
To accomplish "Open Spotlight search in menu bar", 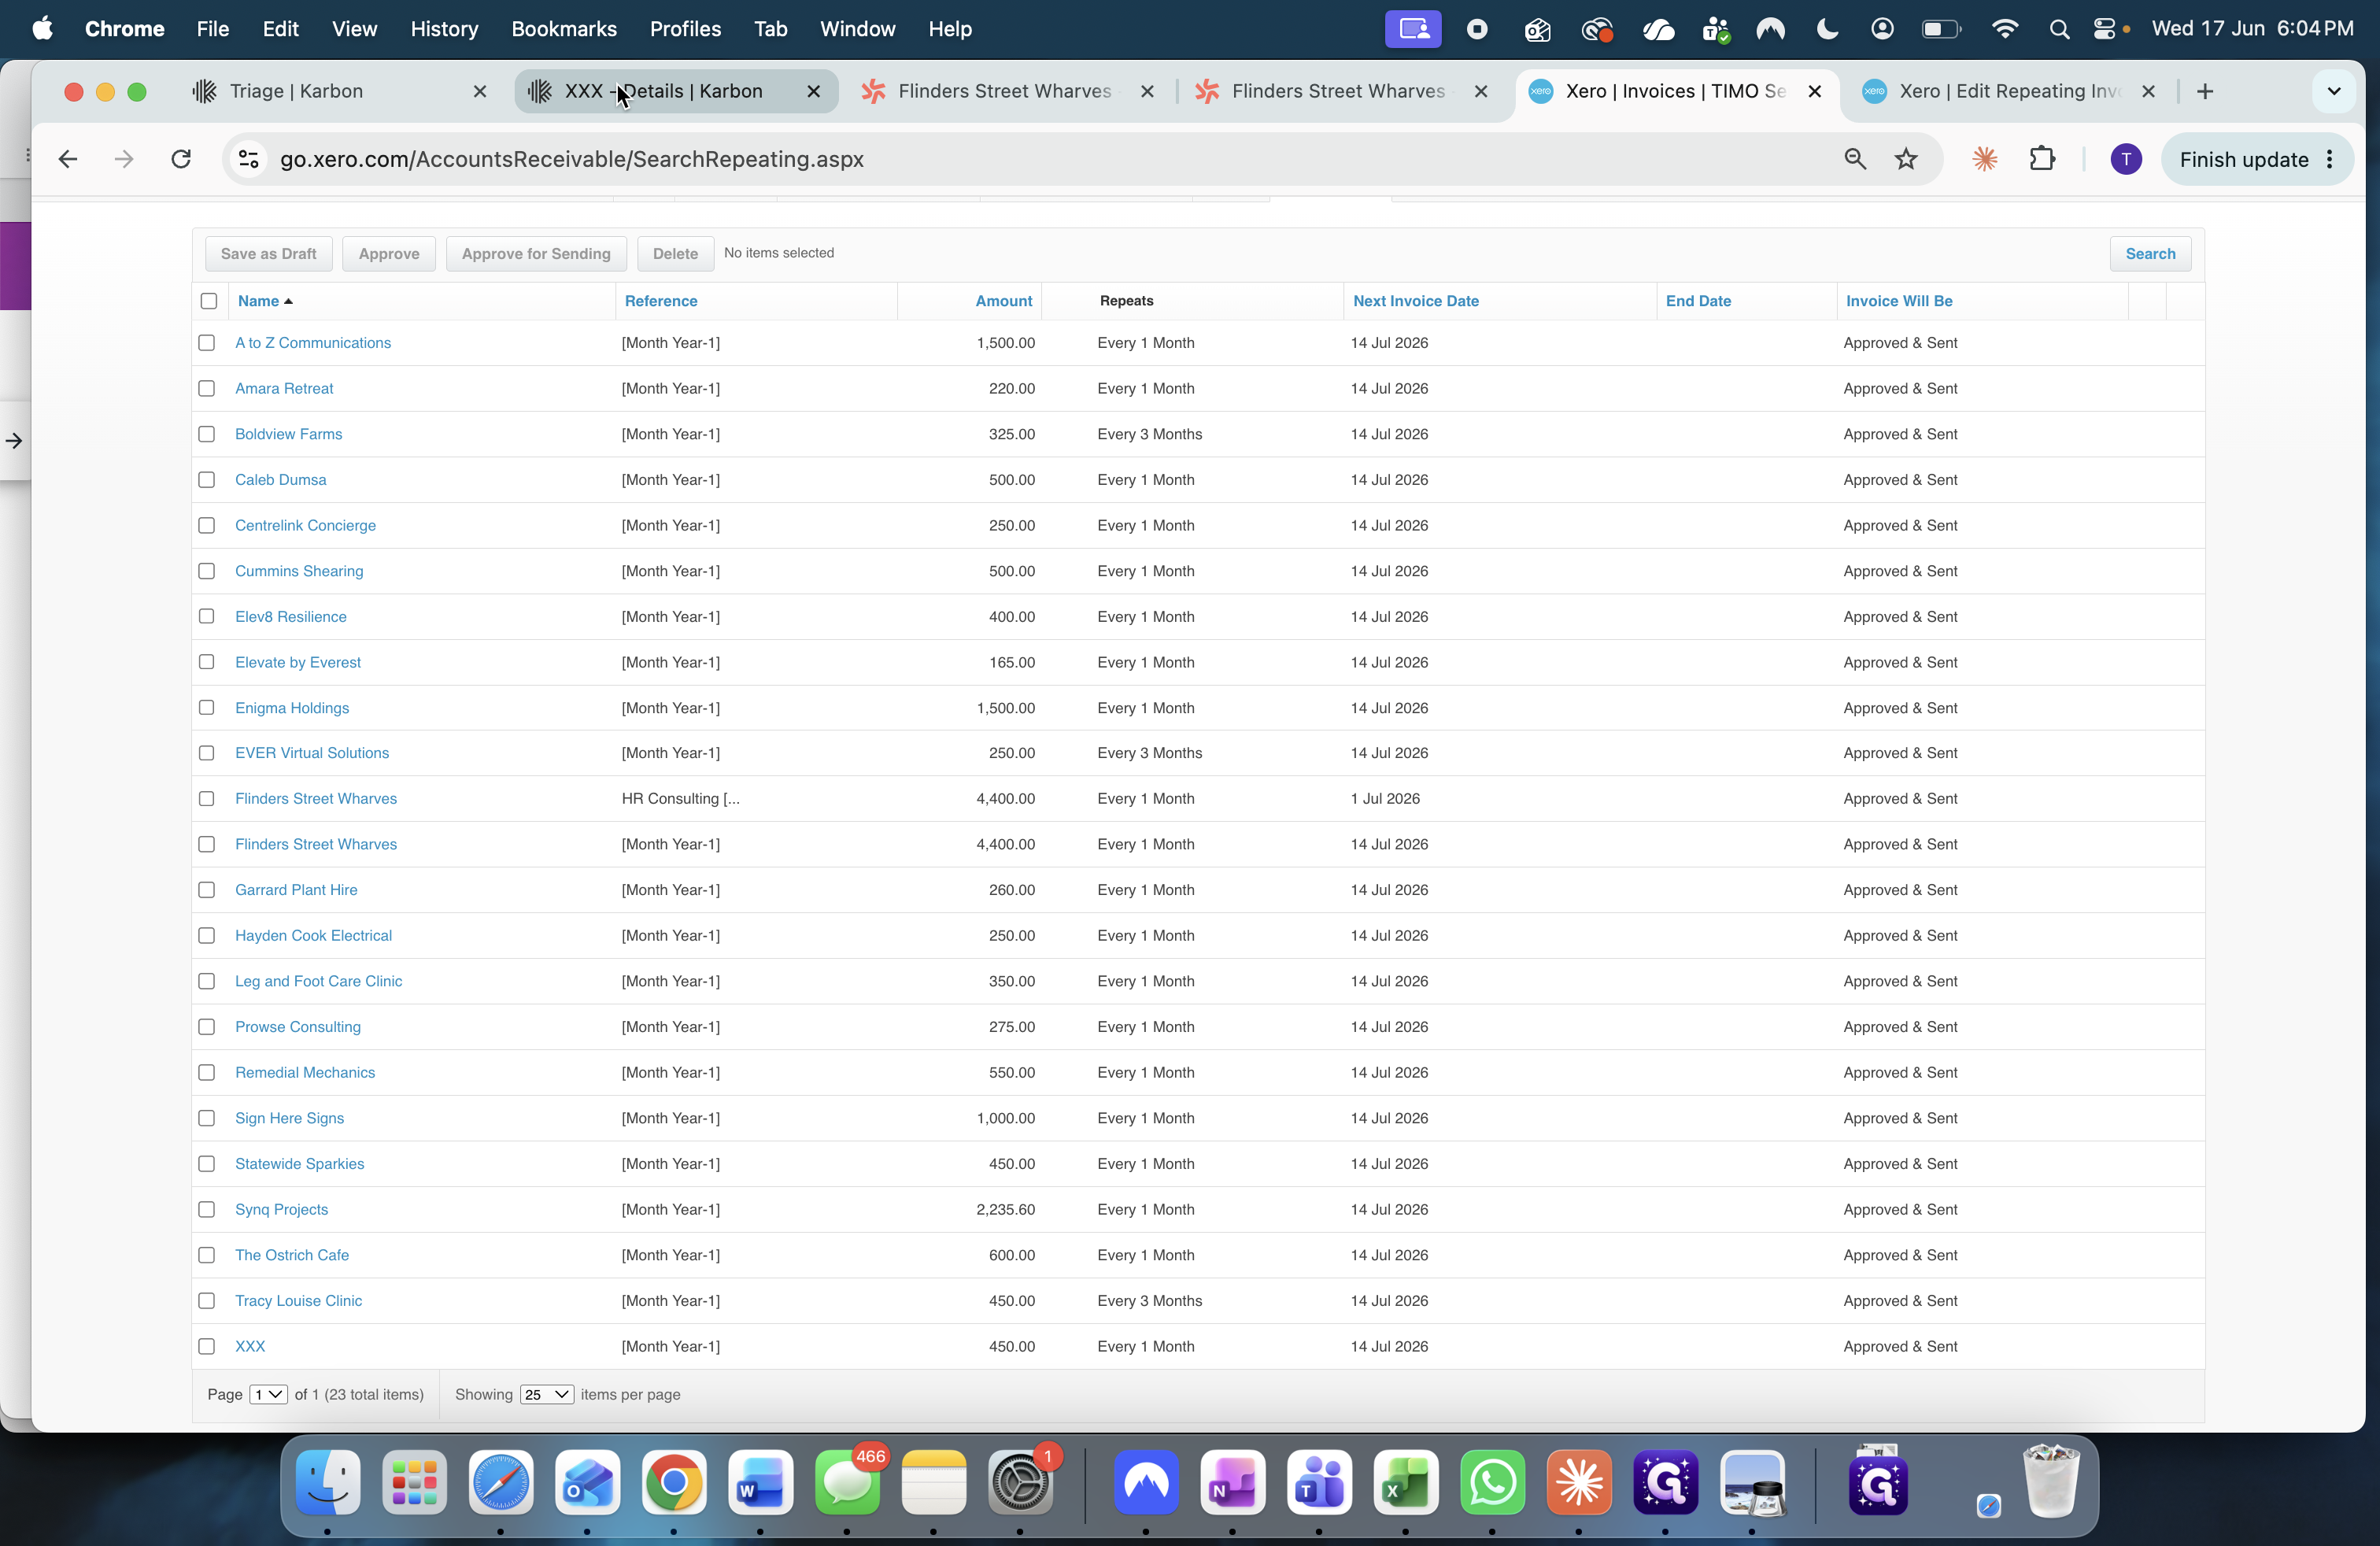I will tap(2059, 29).
